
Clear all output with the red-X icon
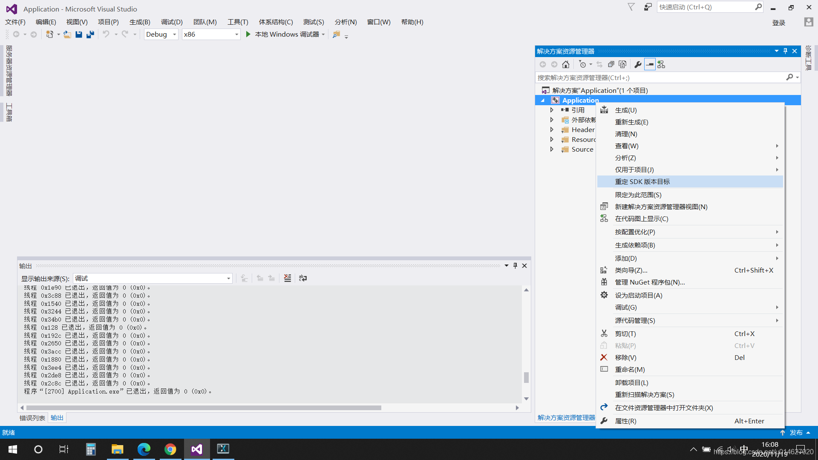click(288, 278)
